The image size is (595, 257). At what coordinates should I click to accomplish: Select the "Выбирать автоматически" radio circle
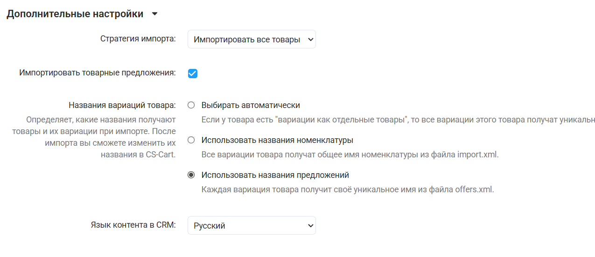pos(191,105)
